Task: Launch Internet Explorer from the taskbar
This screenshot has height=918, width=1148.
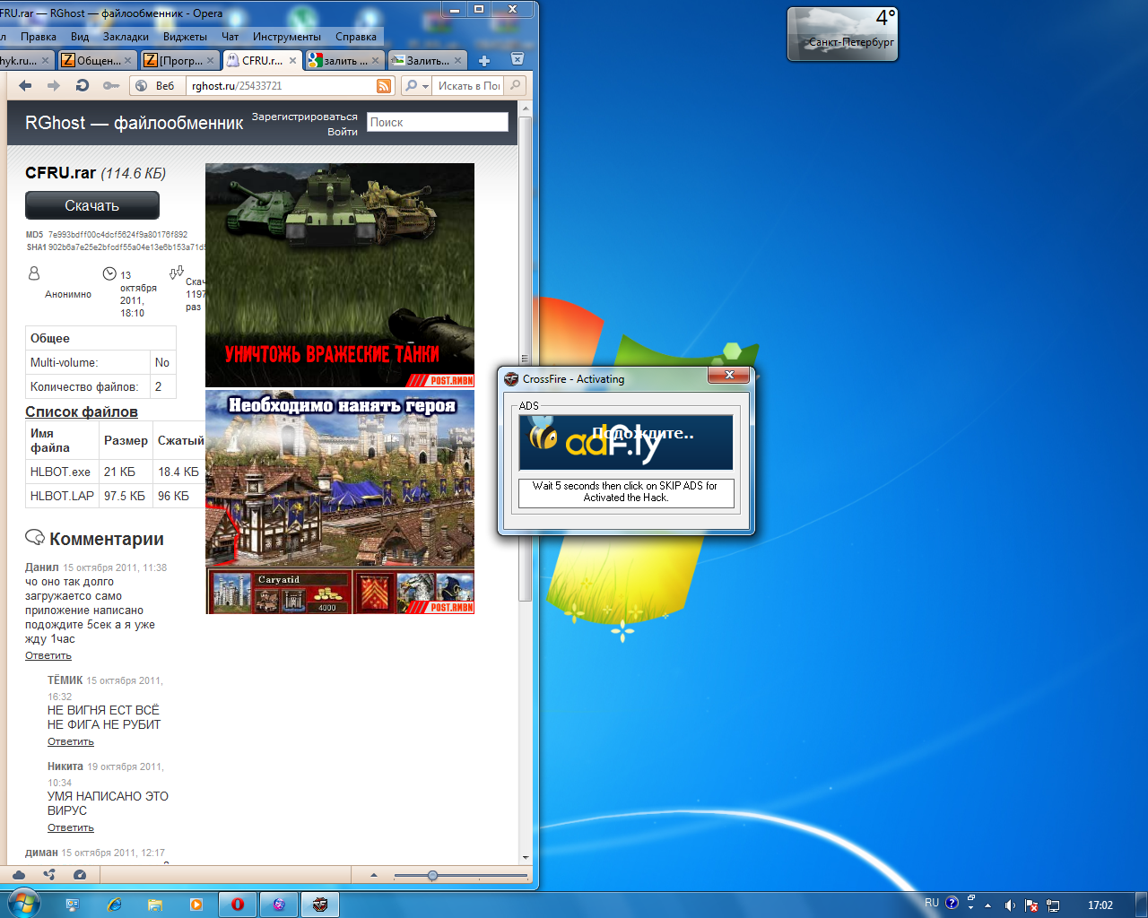Action: (x=114, y=905)
